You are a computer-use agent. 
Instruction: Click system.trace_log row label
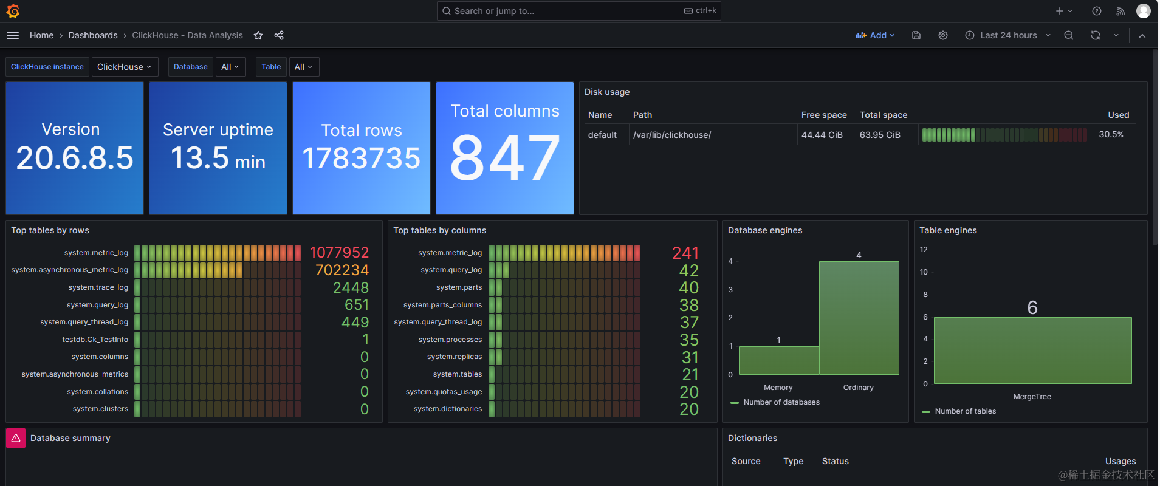98,287
